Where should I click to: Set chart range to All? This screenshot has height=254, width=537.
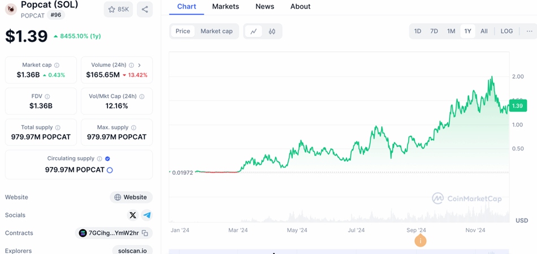click(484, 31)
